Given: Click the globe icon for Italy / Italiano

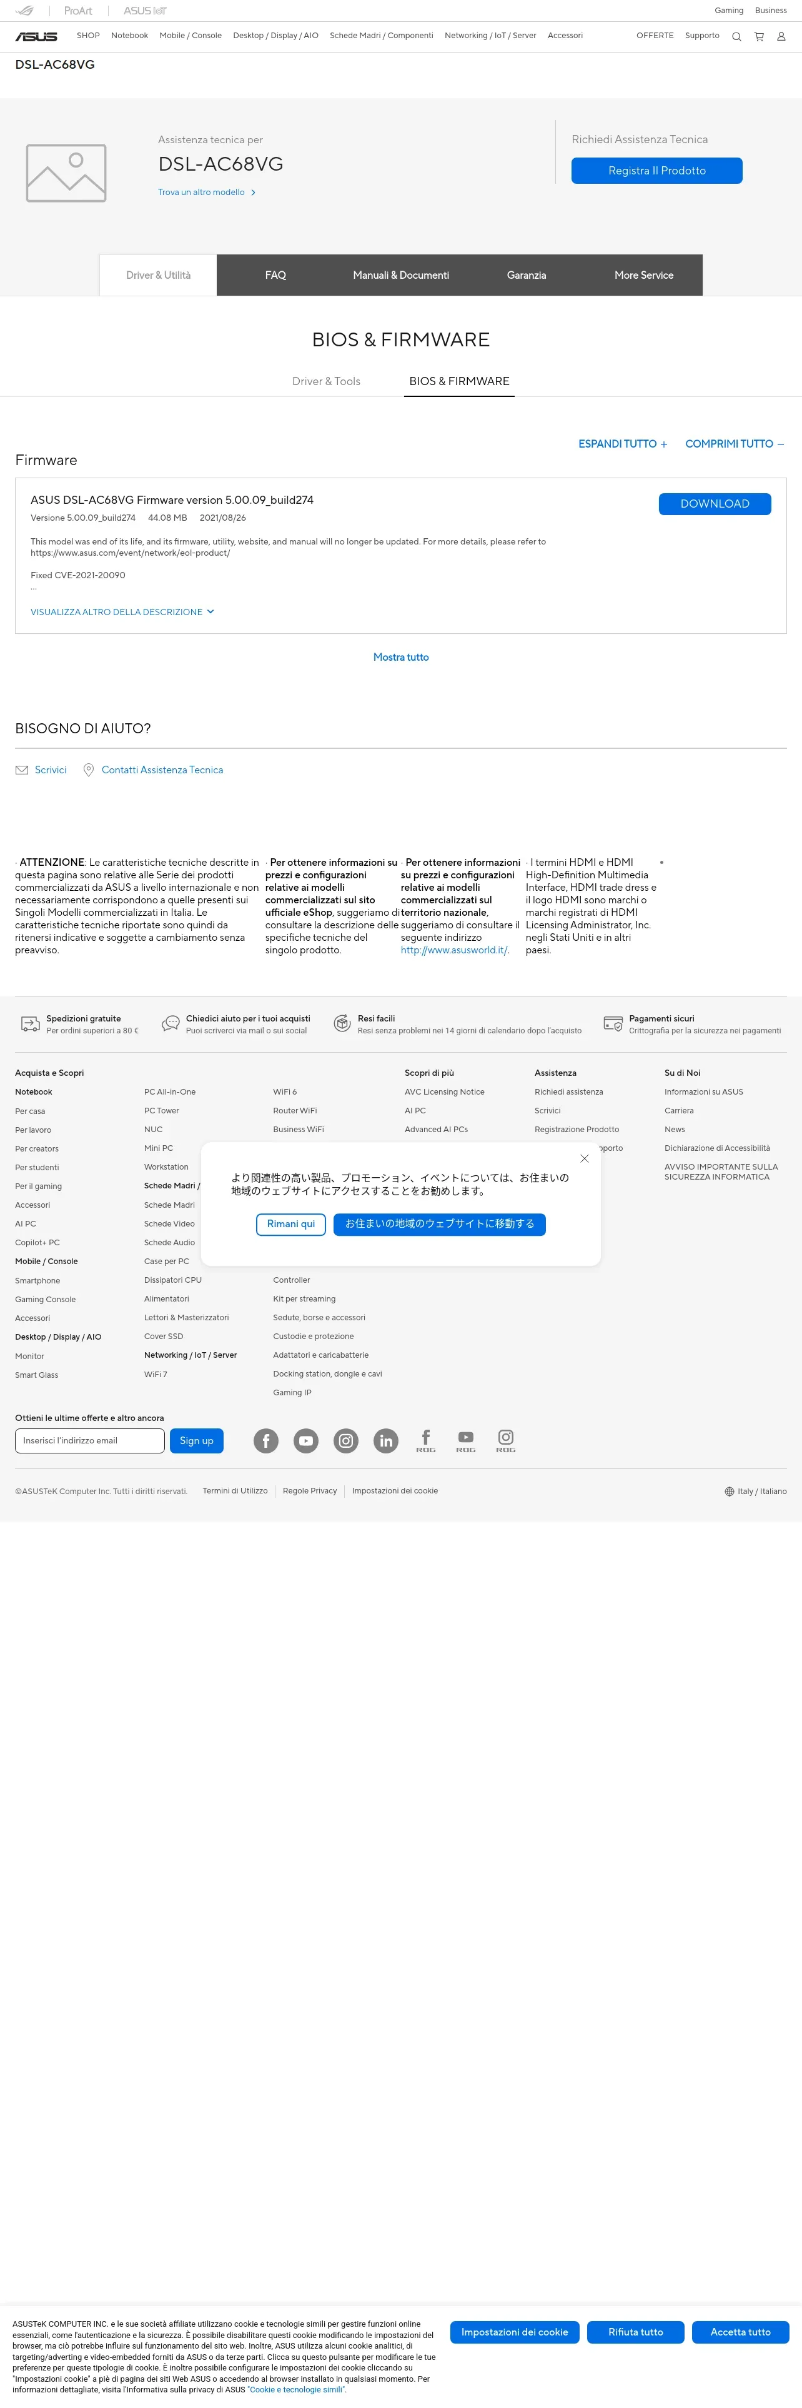Looking at the screenshot, I should [x=729, y=1491].
